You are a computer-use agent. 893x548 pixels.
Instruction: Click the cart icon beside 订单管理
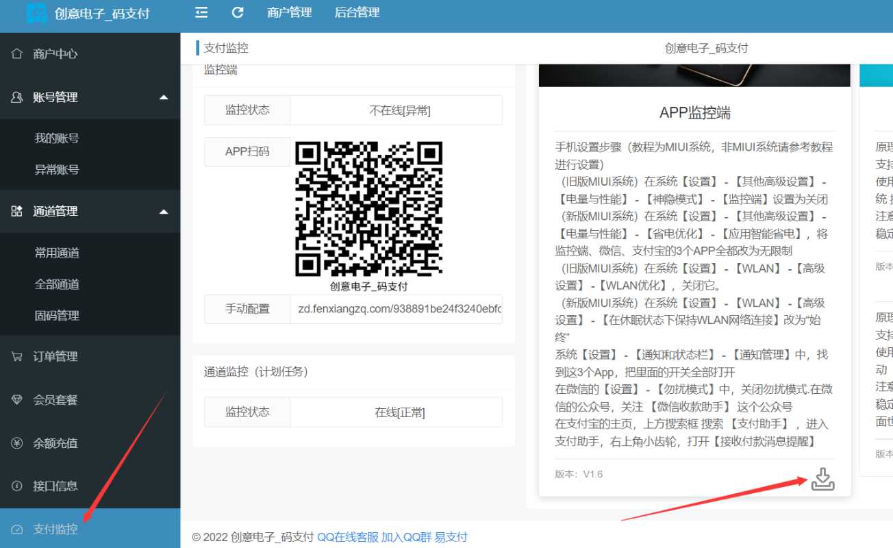click(17, 356)
